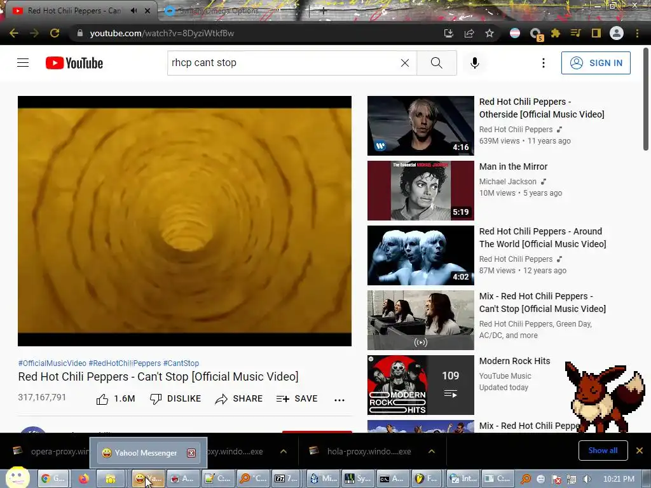The width and height of the screenshot is (651, 488).
Task: Expand options for the hola-proxy.windo....exe download
Action: (x=432, y=452)
